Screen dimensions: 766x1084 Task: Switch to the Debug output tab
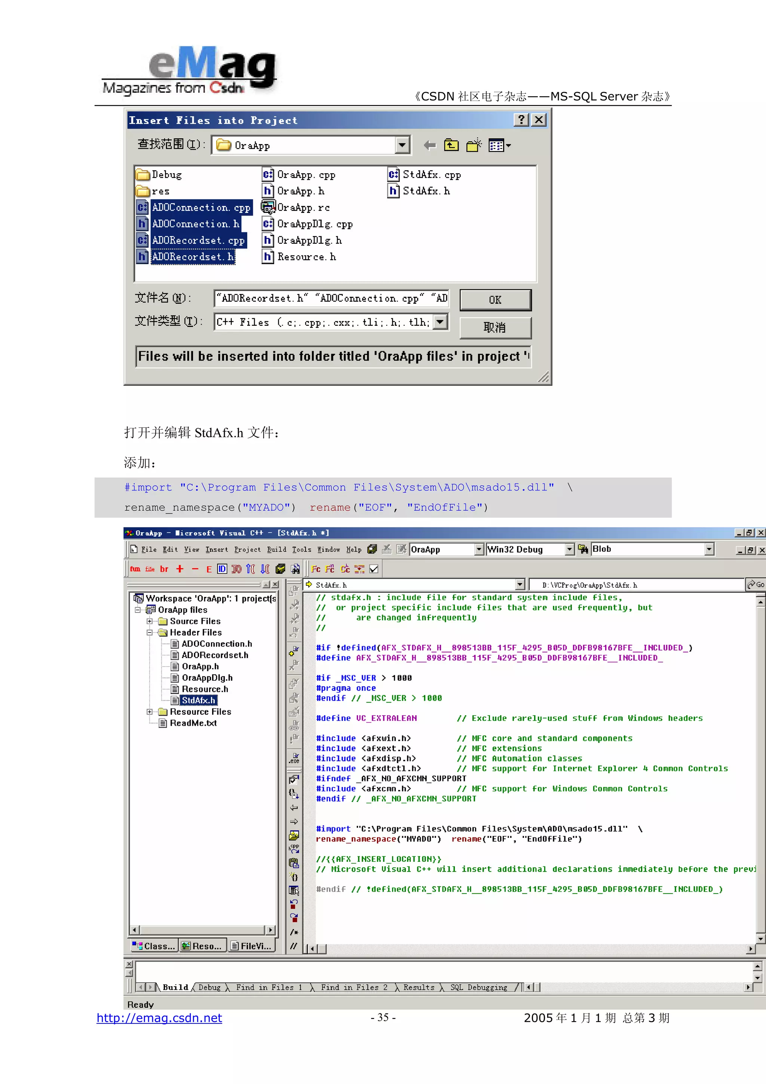(209, 987)
